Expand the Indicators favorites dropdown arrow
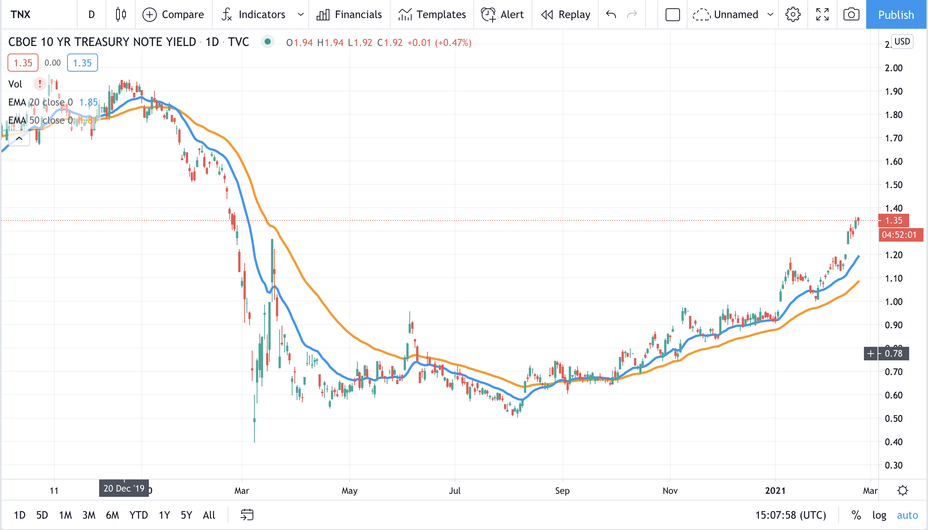The image size is (928, 530). (300, 14)
